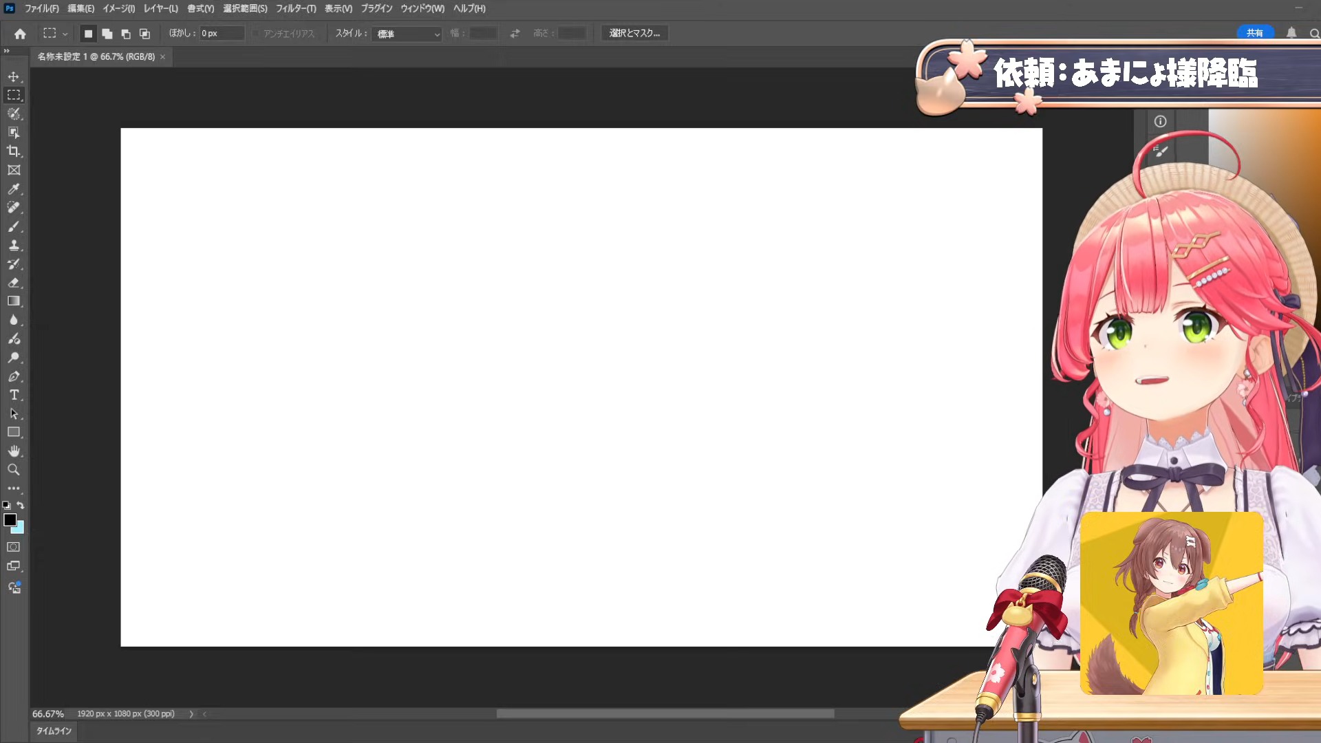Select the Hand tool
This screenshot has height=743, width=1321.
pos(14,451)
